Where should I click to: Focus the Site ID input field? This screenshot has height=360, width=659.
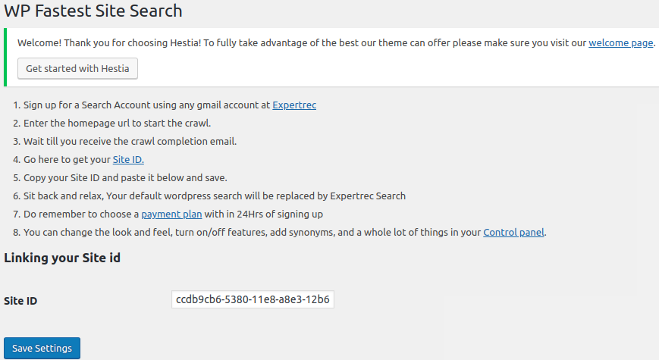[253, 299]
